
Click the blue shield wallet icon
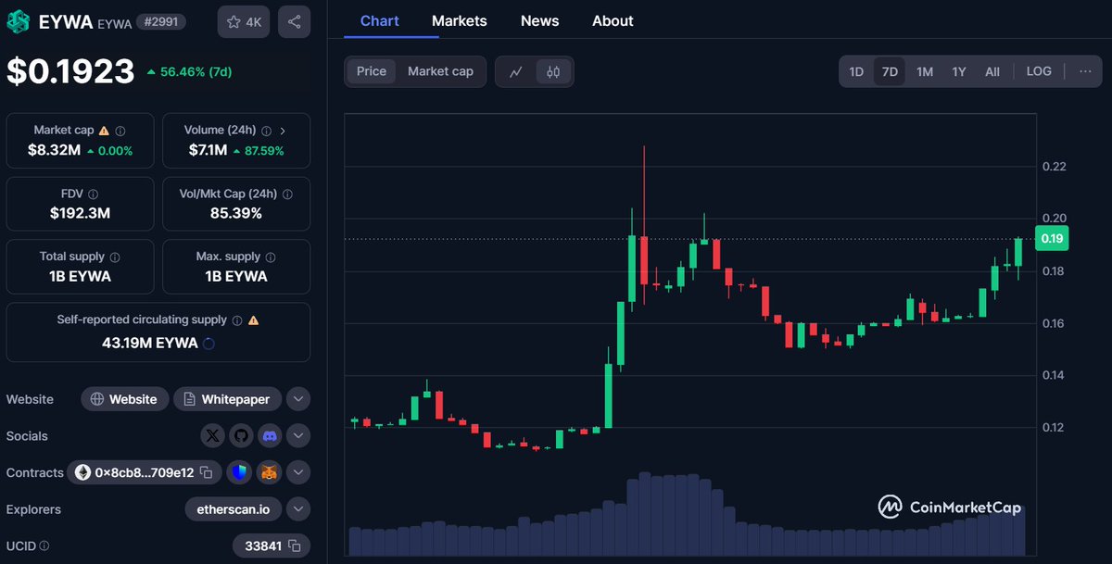coord(240,472)
